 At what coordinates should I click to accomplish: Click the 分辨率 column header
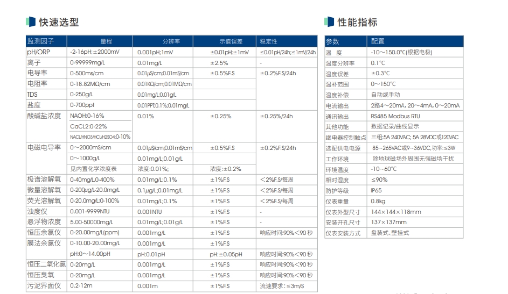point(171,41)
